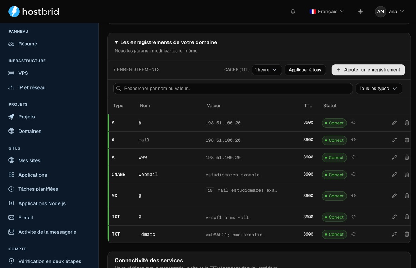
Task: Click the 7 ENREGISTREMENTS count label
Action: pos(136,69)
